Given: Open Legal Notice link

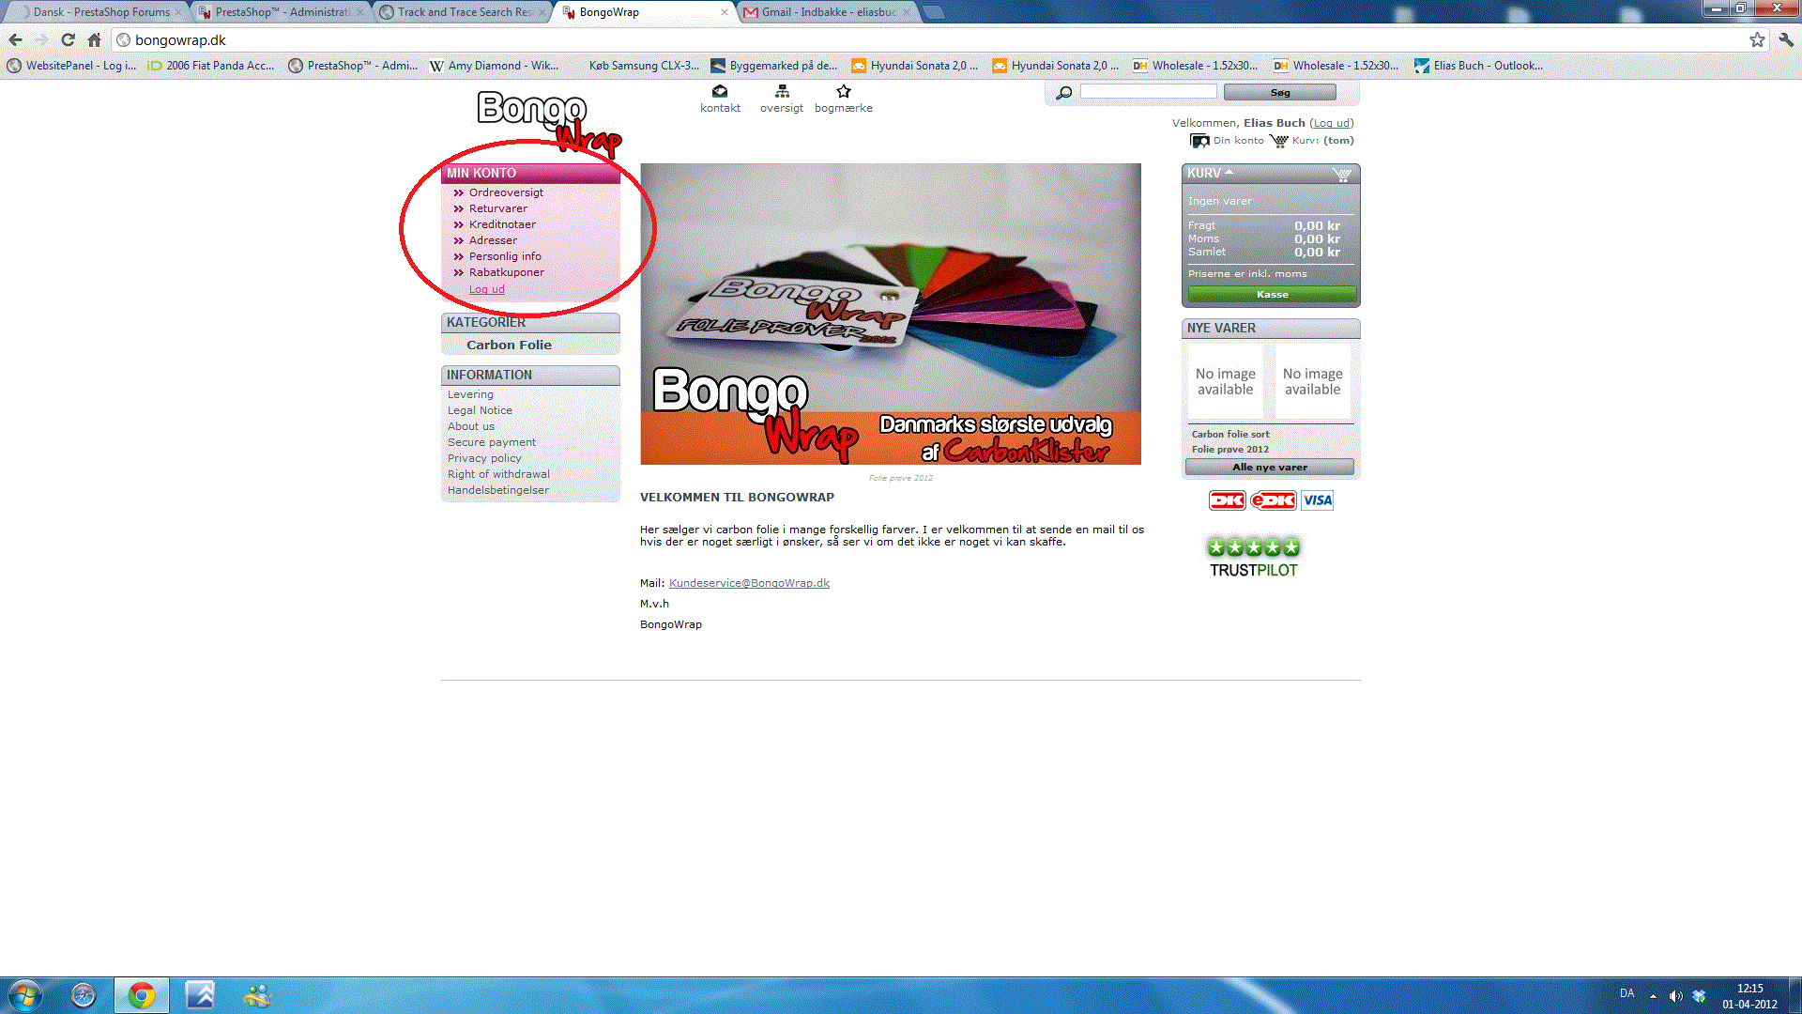Looking at the screenshot, I should point(480,410).
